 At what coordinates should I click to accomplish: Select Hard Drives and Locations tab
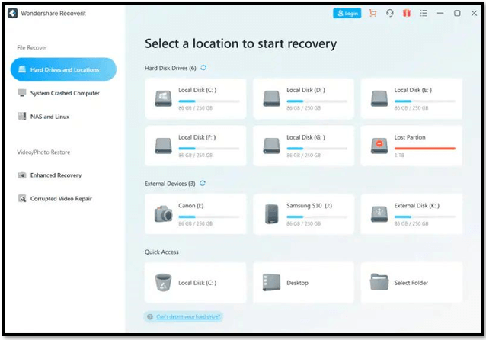(x=63, y=69)
